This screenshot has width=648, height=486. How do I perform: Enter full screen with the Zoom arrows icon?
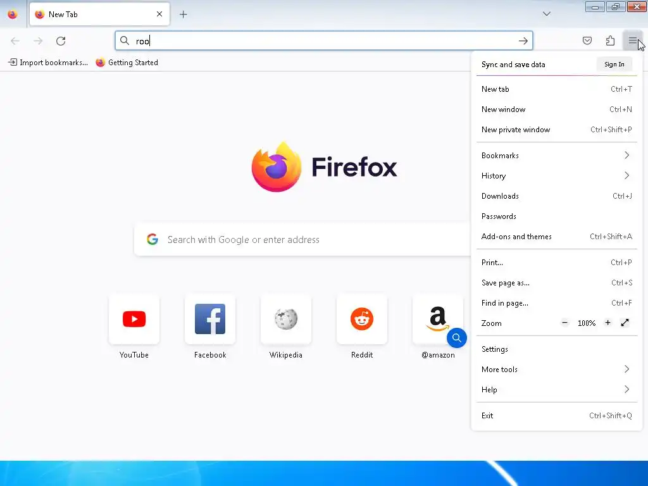(625, 323)
